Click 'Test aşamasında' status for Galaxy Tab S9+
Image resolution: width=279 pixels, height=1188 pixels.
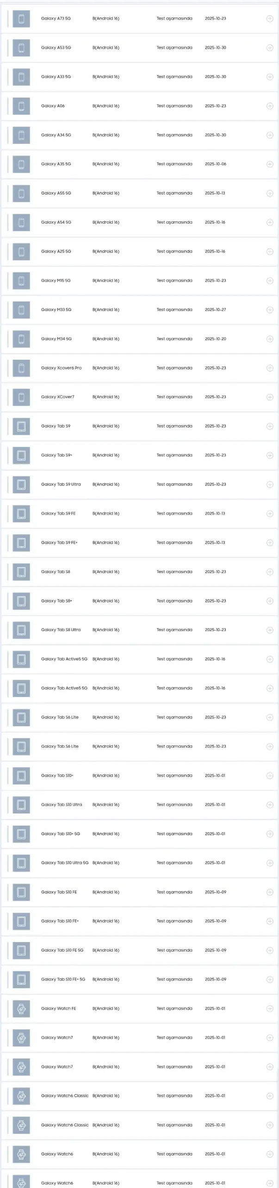[x=174, y=455]
